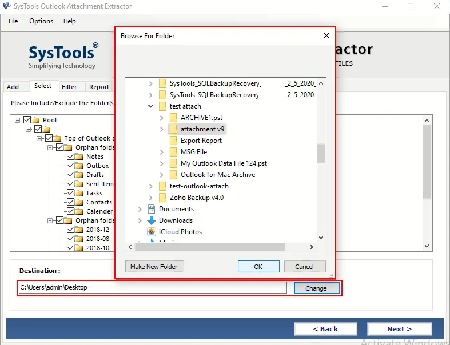Click the Notes folder icon
The image size is (450, 345).
pyautogui.click(x=79, y=157)
